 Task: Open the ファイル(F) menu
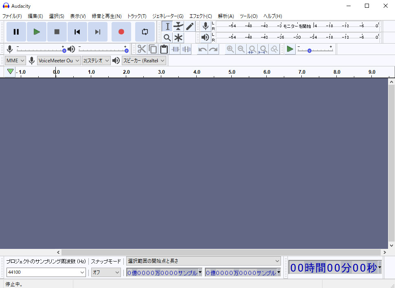coord(12,16)
